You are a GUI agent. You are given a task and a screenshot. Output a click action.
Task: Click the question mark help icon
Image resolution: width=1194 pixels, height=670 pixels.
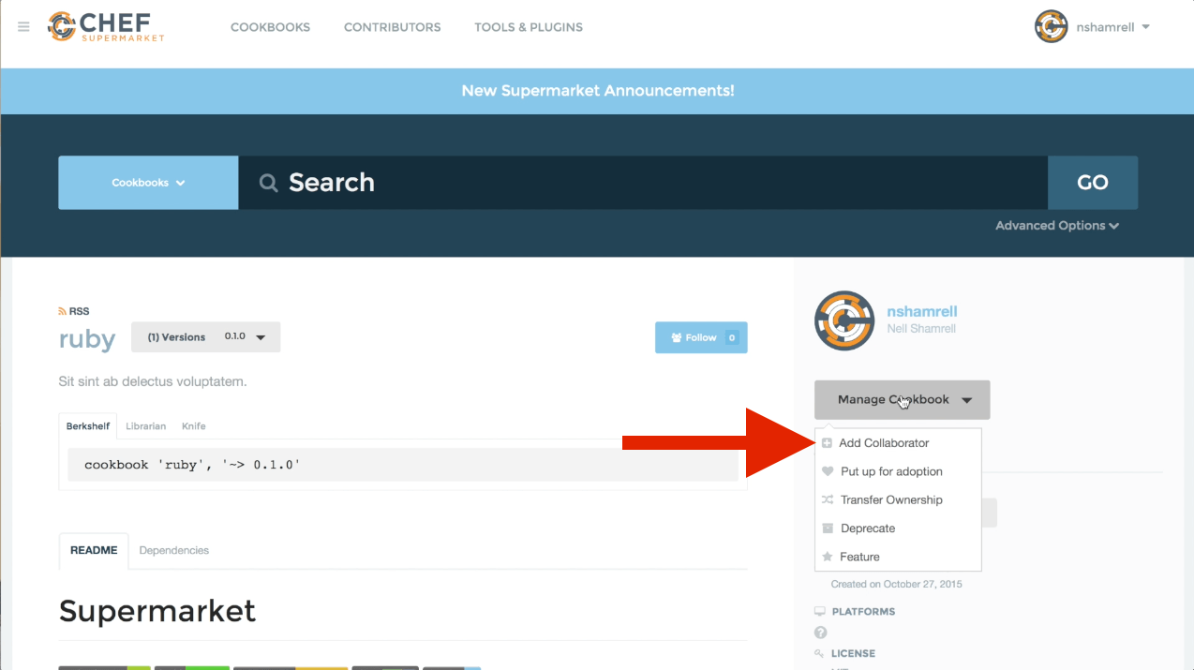coord(820,633)
